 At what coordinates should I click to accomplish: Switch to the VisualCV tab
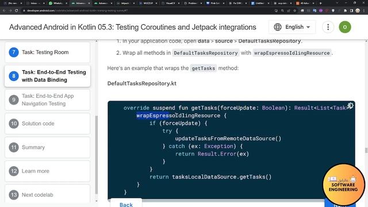(170, 3)
